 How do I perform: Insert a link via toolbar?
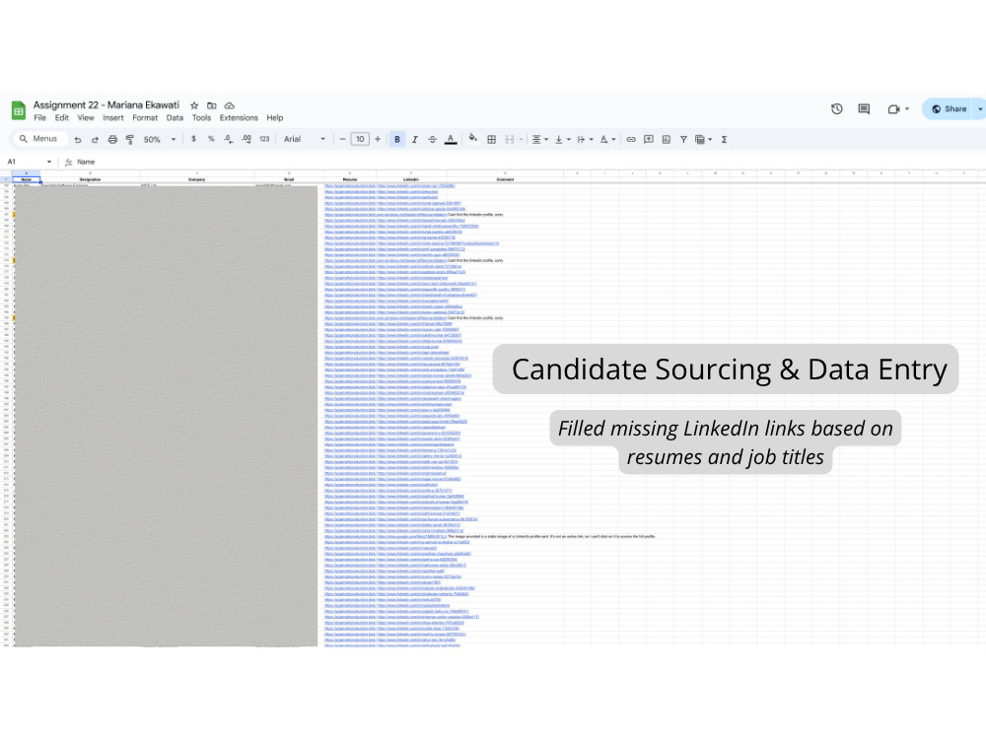point(631,140)
